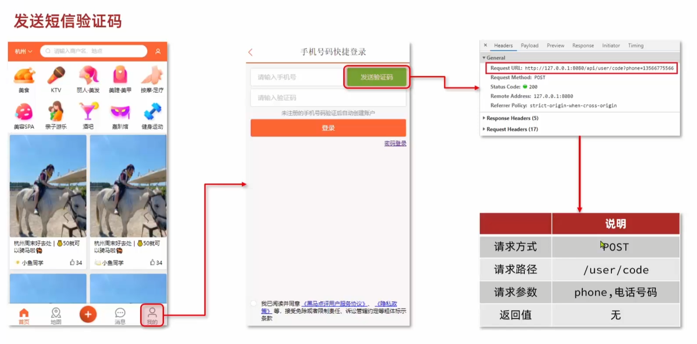Open the 酒吧 cocktail bar icon

click(88, 111)
